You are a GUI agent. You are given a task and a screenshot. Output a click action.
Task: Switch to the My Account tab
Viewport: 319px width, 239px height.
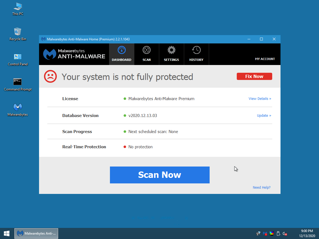point(265,59)
